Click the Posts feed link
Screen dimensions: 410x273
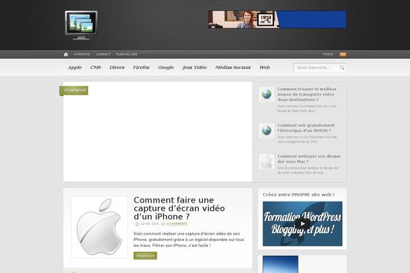click(x=328, y=55)
